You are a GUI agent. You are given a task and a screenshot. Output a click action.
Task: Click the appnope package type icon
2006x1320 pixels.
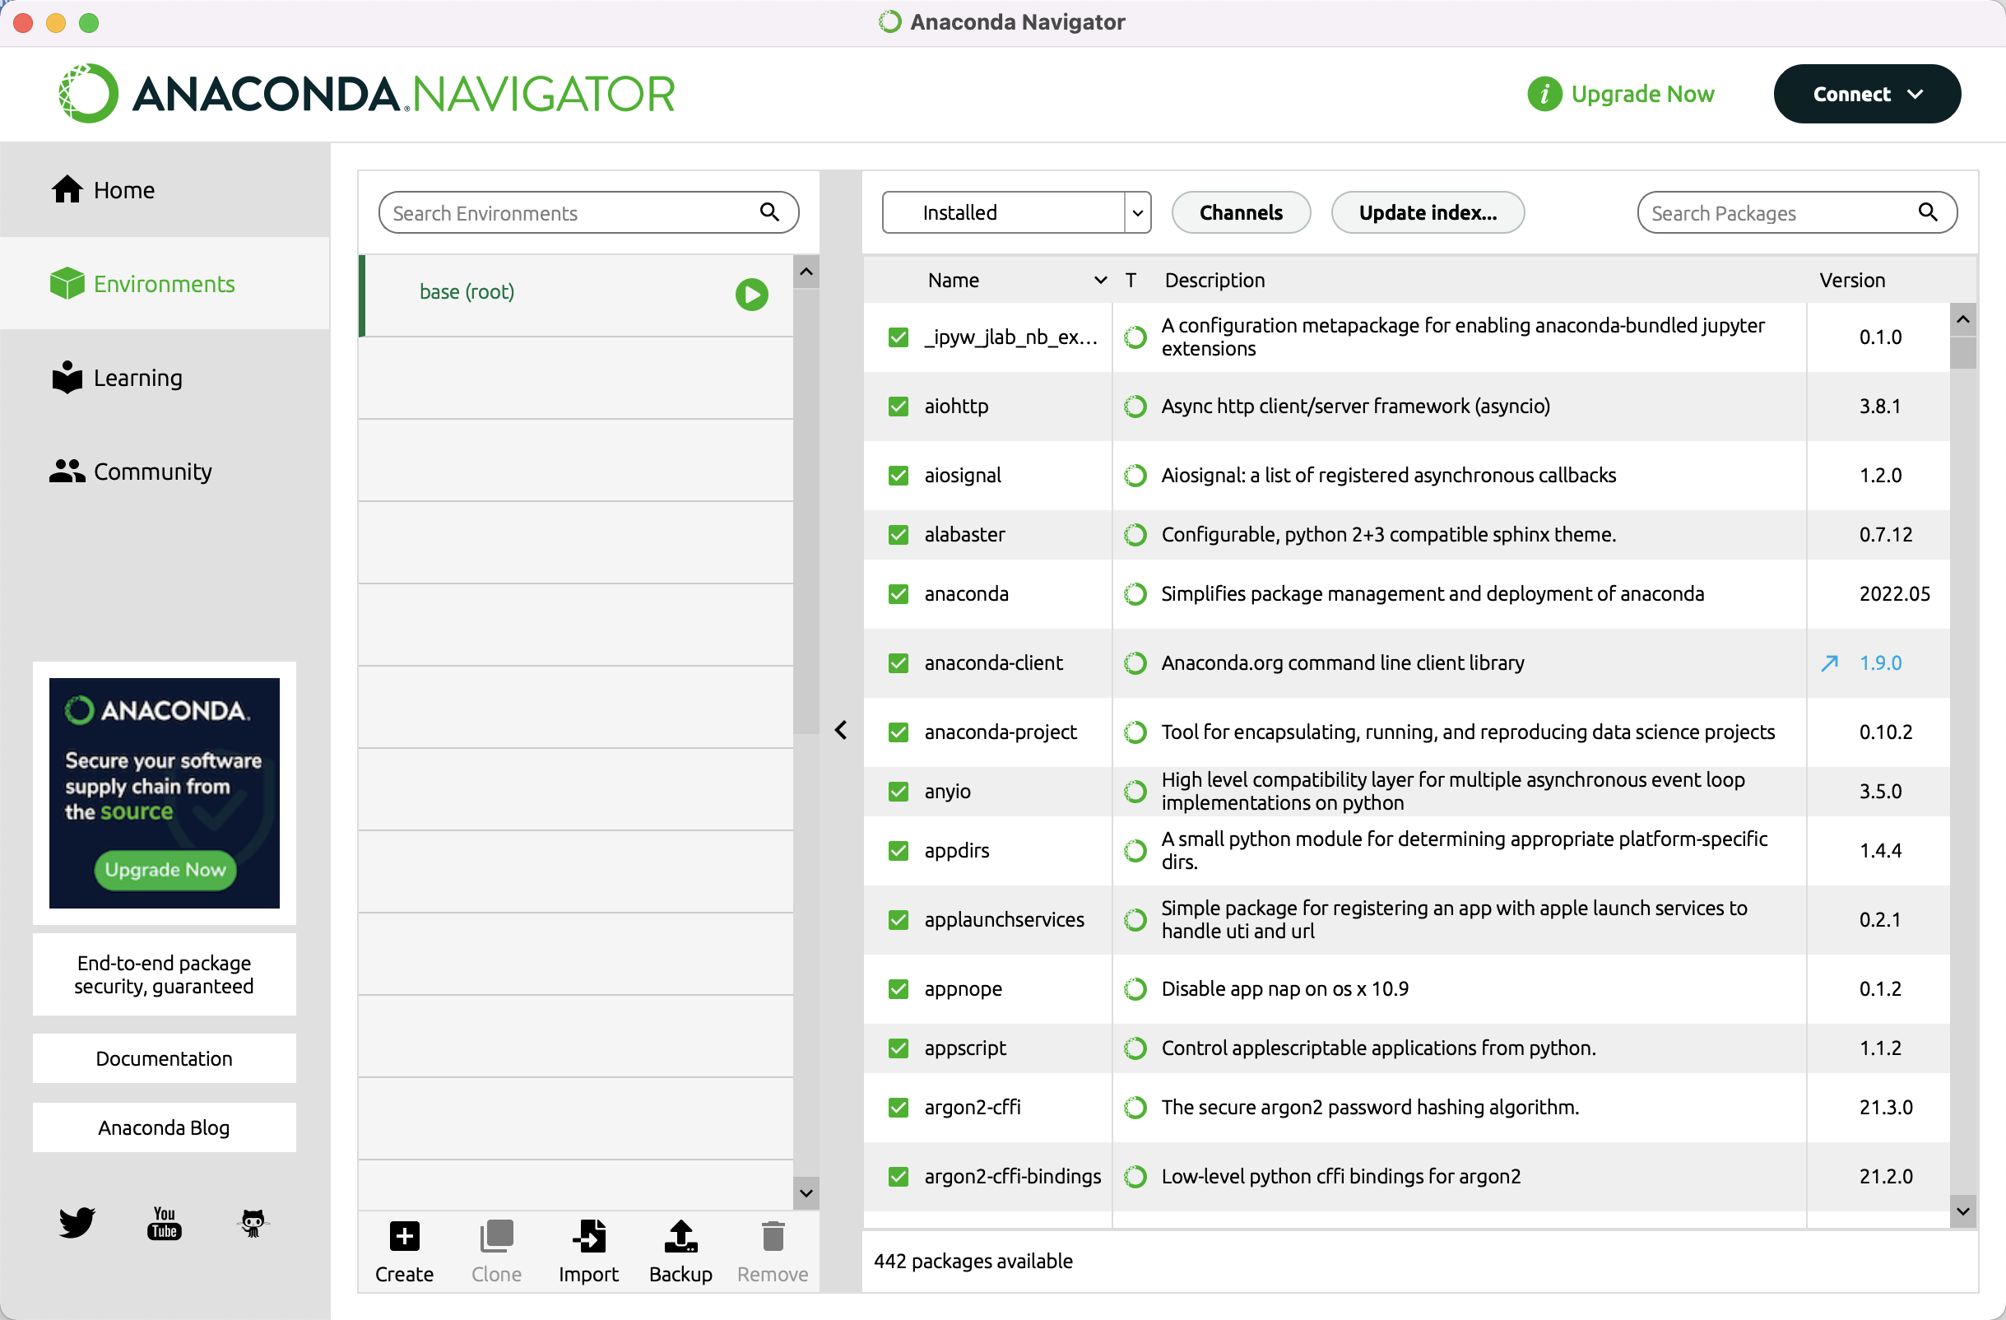(x=1135, y=988)
